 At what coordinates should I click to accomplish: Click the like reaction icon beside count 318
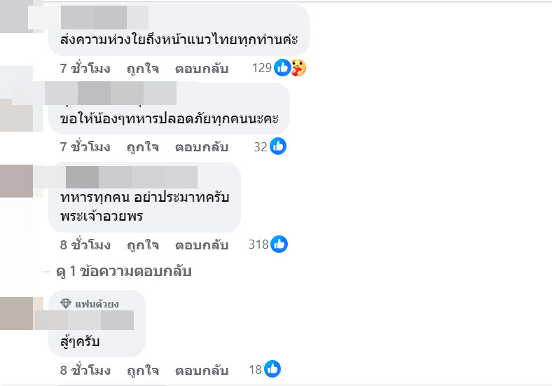click(x=279, y=244)
